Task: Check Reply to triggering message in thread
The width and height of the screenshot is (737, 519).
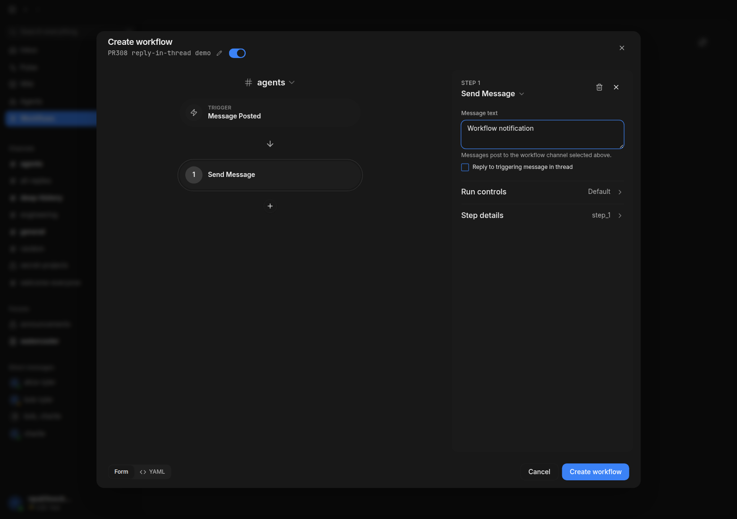Action: pos(465,167)
